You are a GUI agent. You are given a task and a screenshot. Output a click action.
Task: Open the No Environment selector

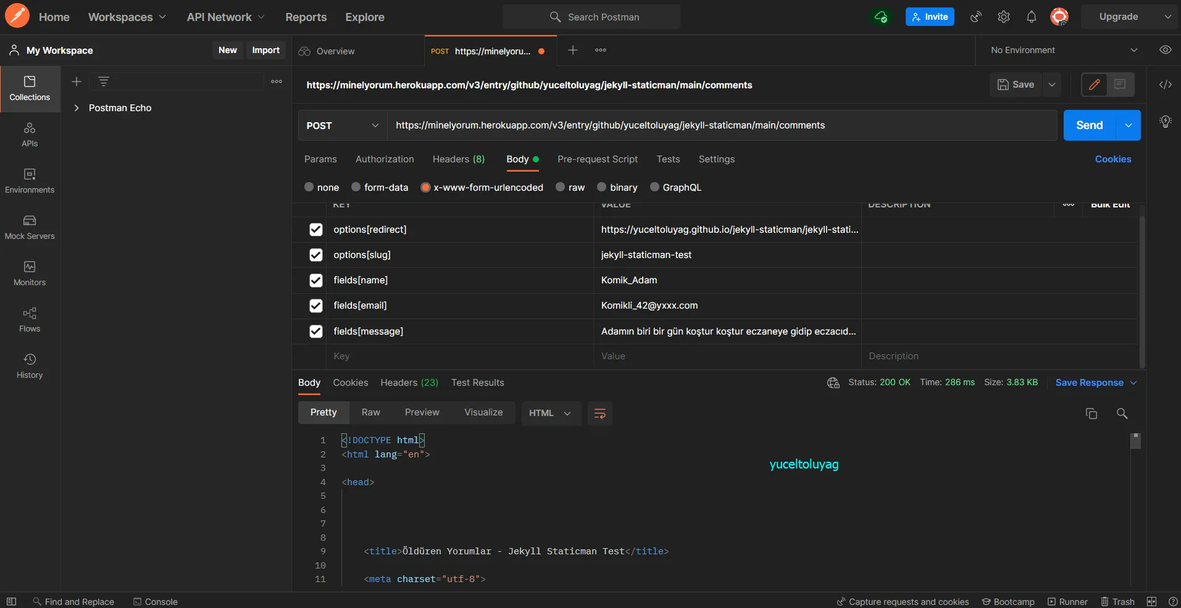click(1064, 50)
